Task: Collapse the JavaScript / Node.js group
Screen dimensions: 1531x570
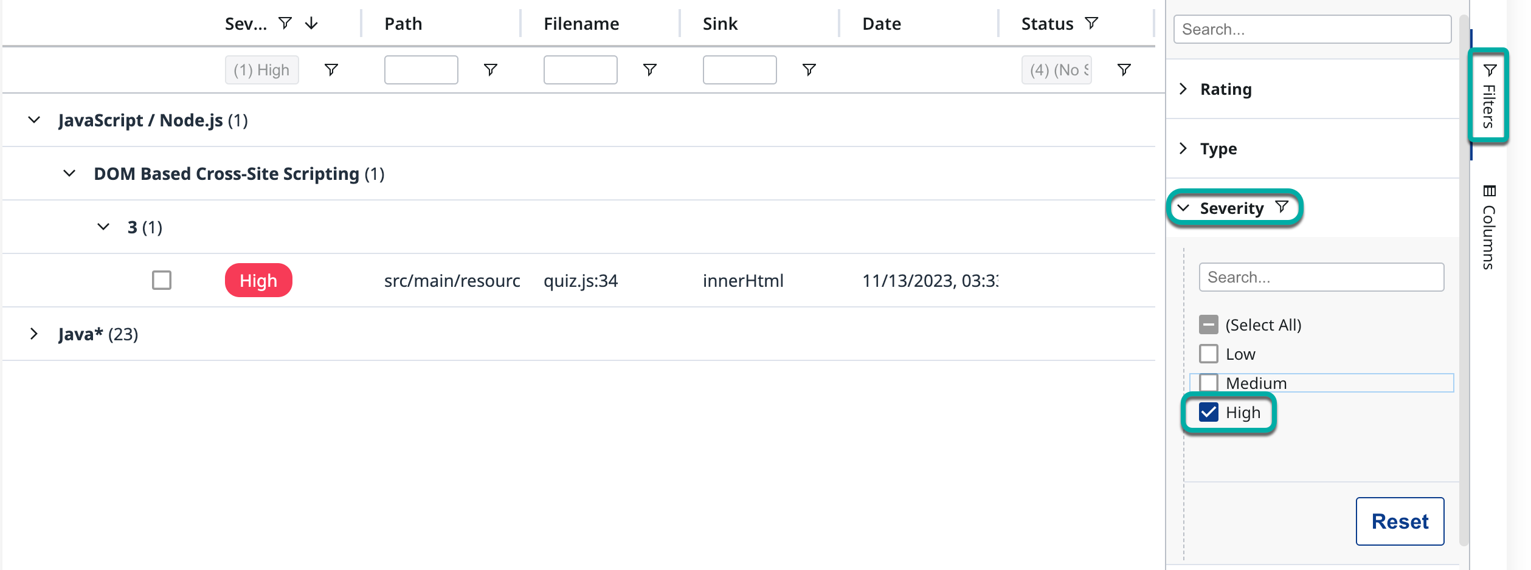Action: tap(34, 120)
